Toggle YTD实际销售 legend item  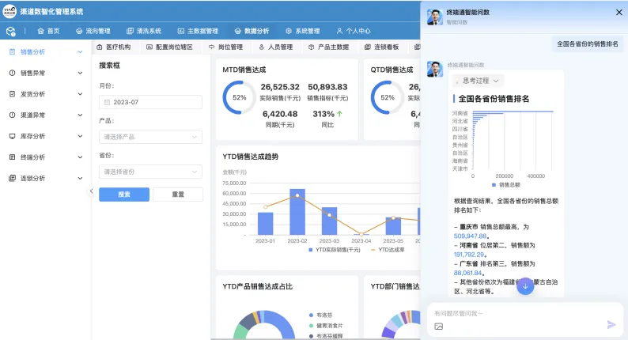335,250
